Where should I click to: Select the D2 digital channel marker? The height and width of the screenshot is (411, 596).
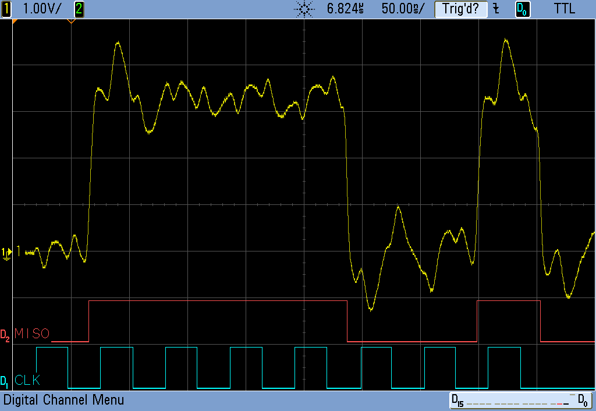(5, 335)
